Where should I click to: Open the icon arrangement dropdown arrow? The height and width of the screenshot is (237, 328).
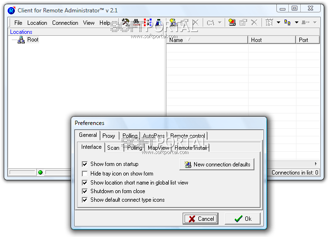click(296, 22)
